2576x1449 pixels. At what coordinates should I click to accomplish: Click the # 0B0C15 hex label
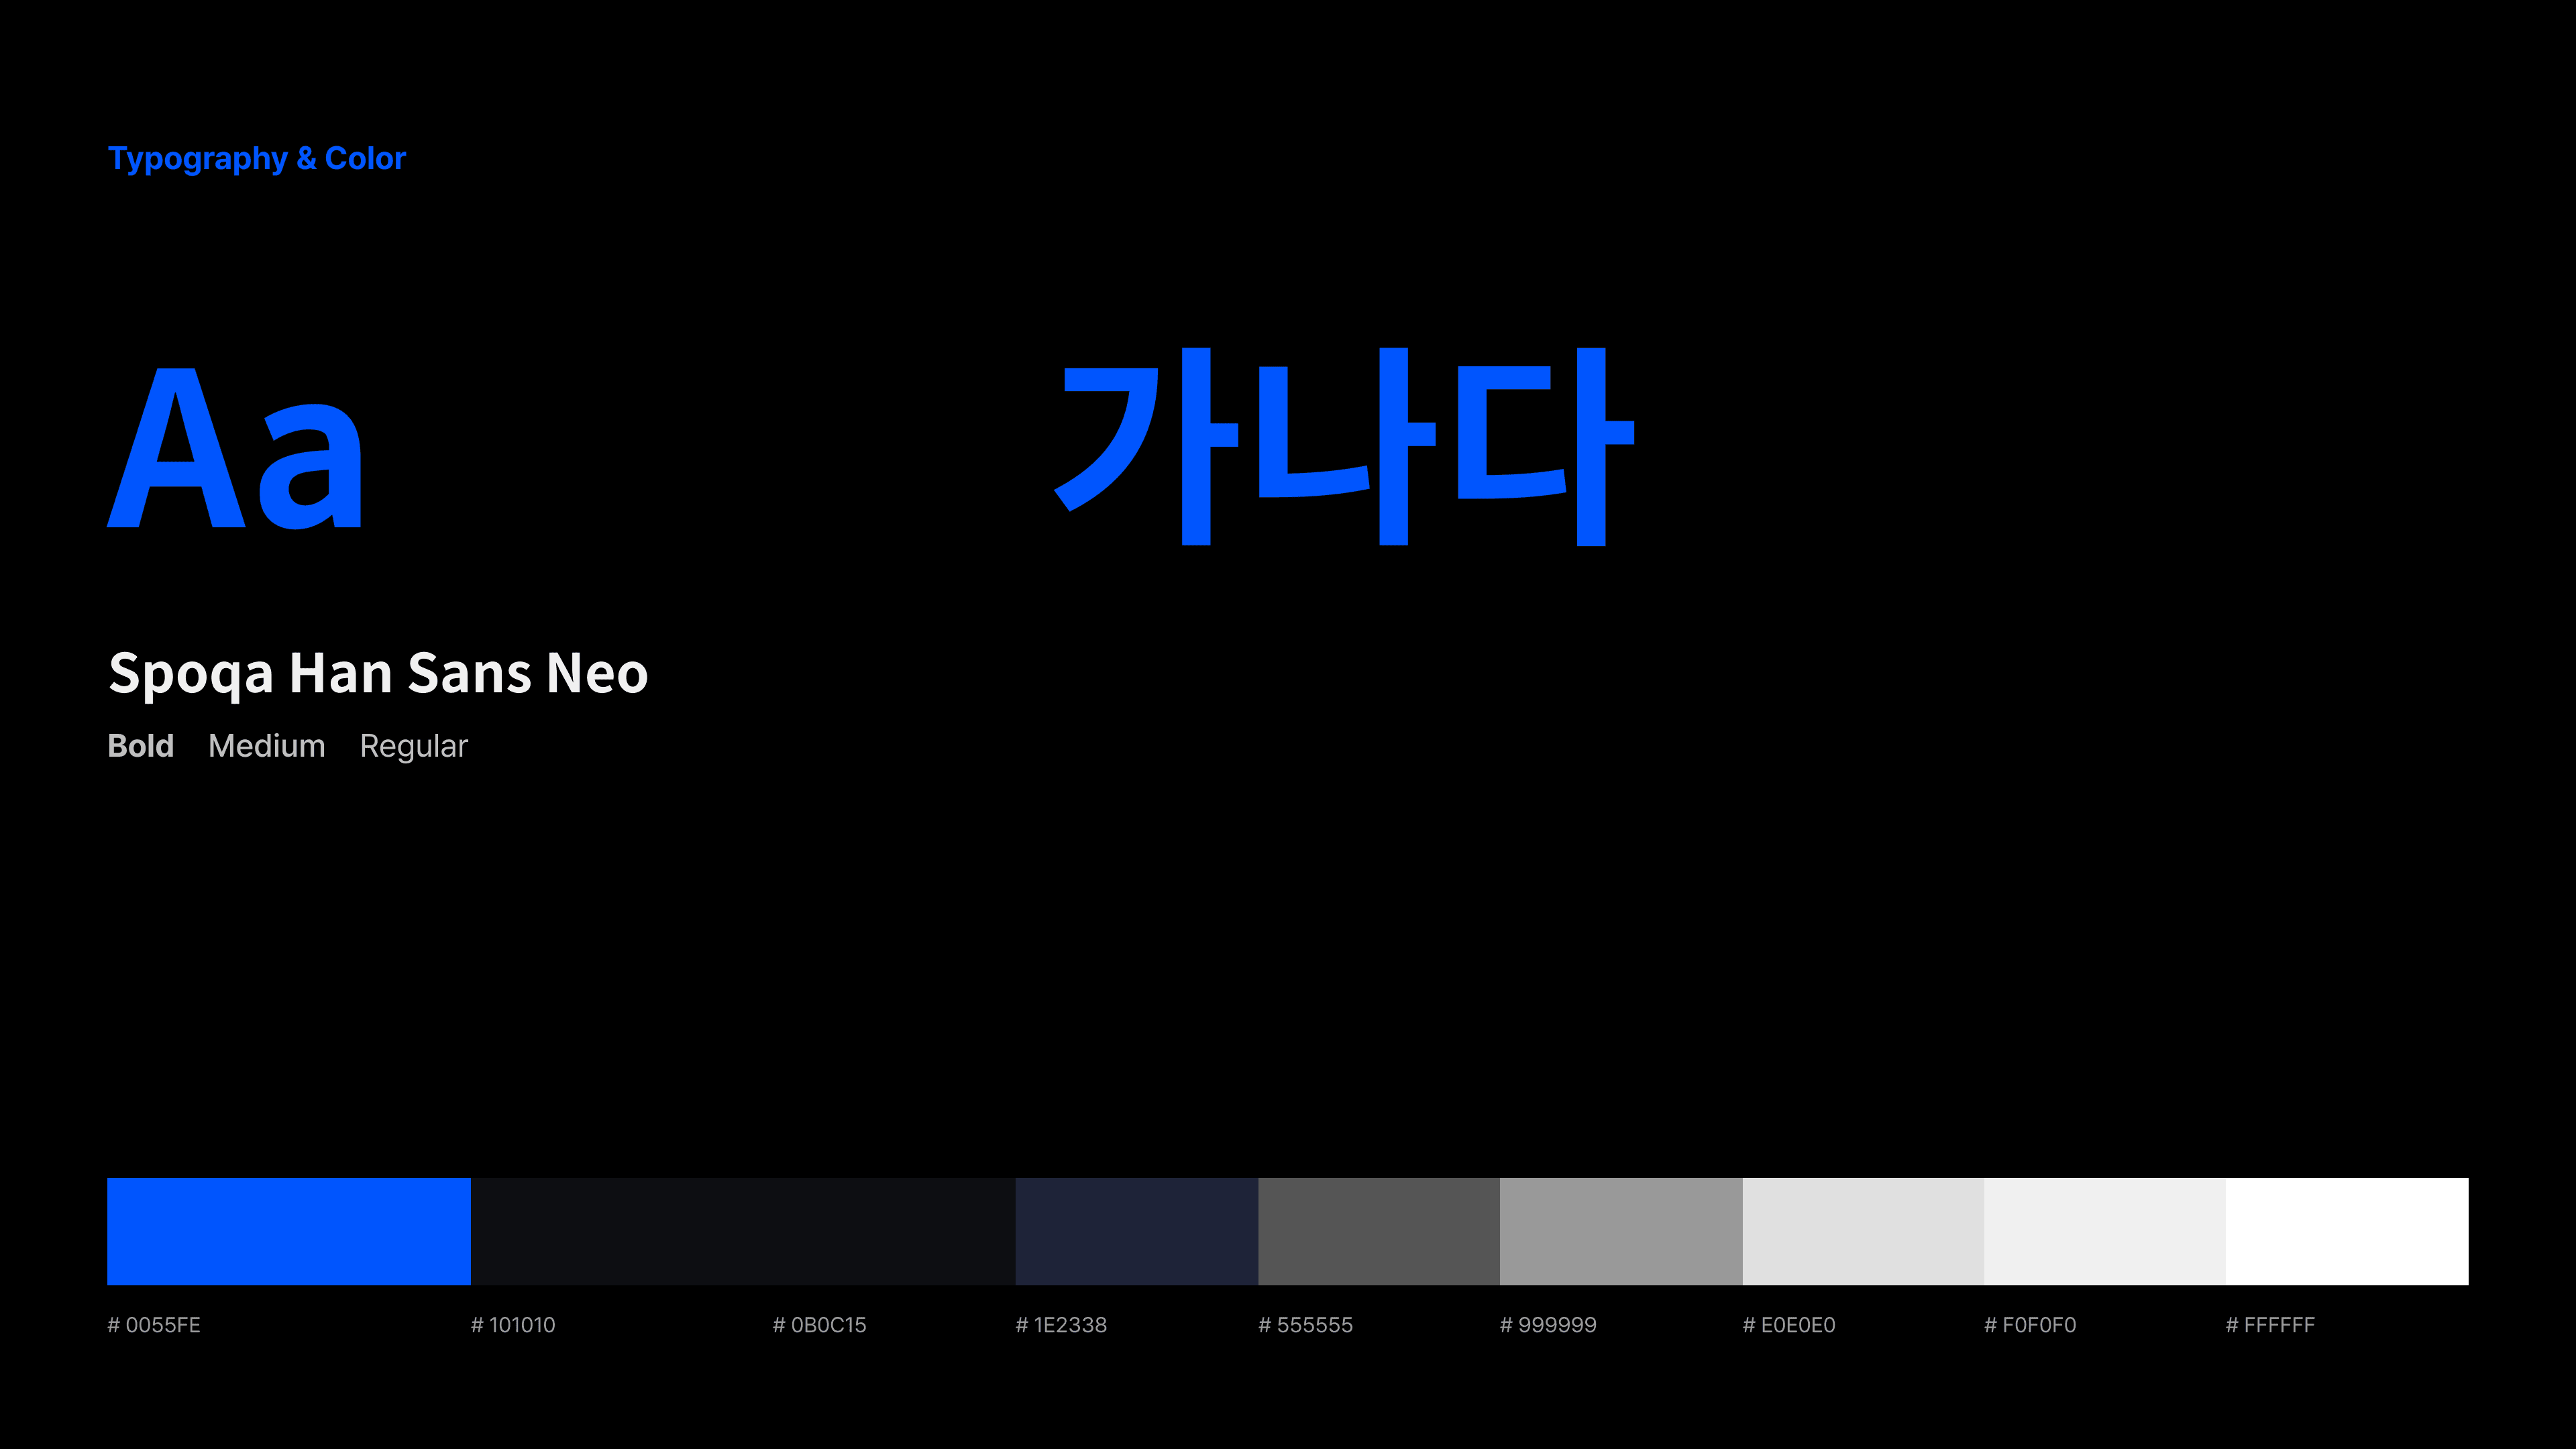[x=819, y=1325]
